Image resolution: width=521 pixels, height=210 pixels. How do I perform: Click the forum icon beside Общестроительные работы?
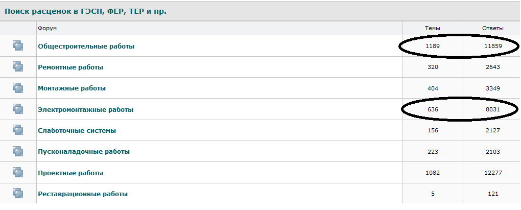18,46
